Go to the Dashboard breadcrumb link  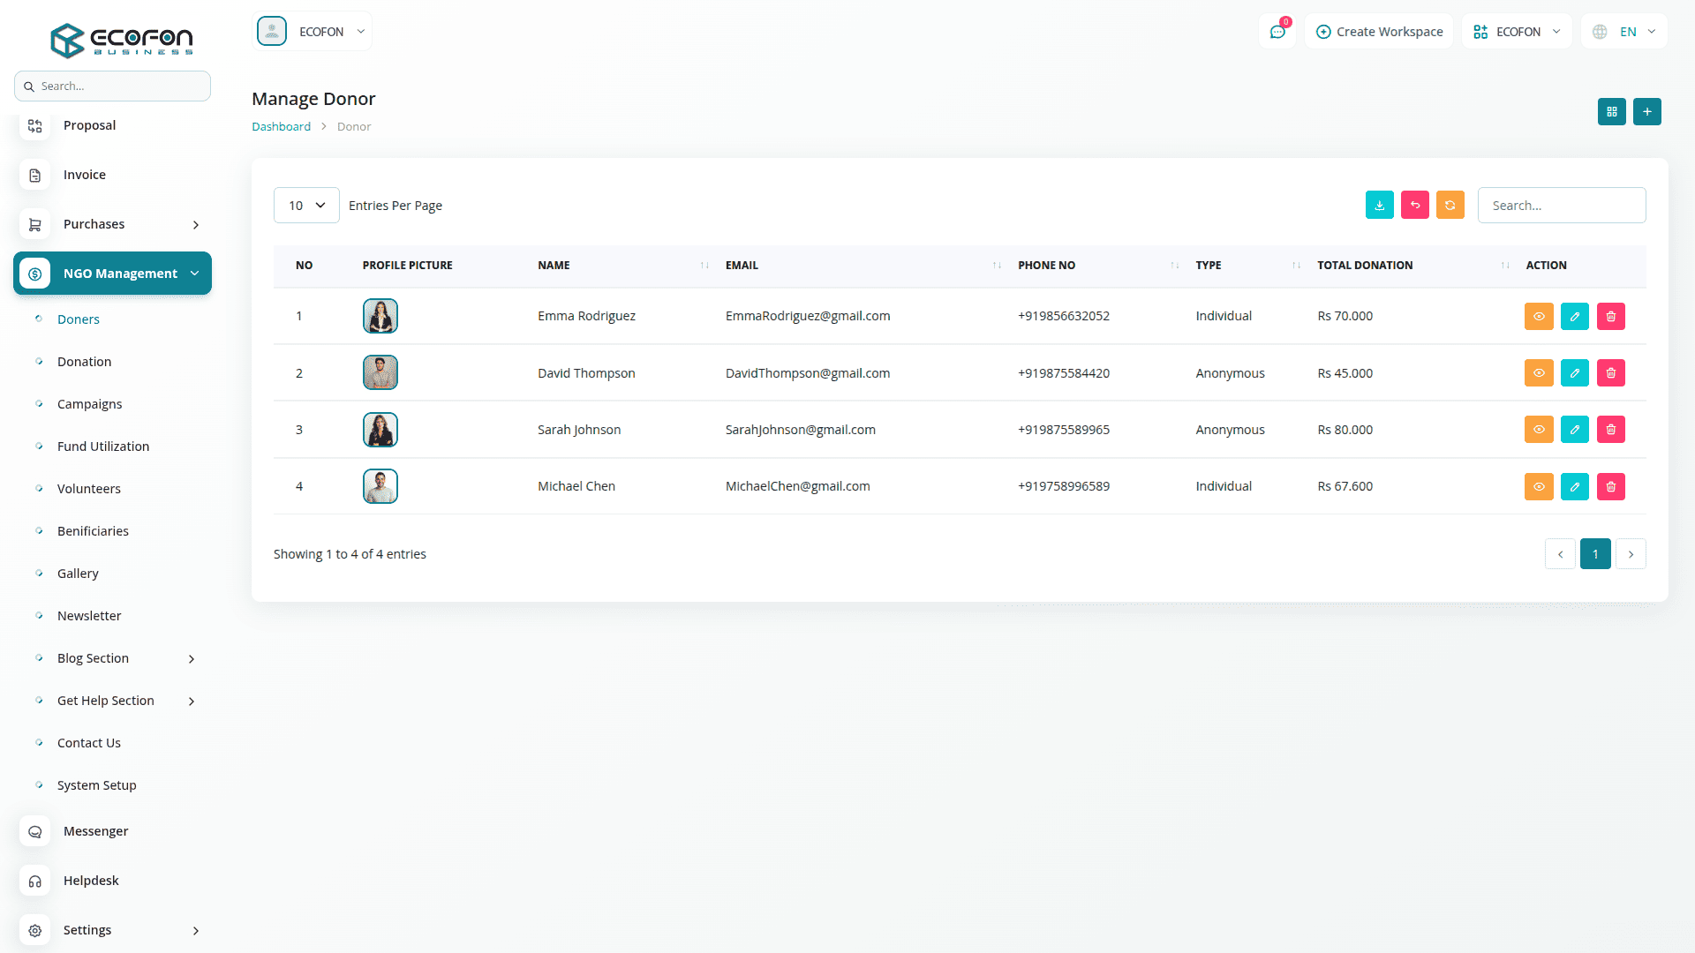point(281,127)
